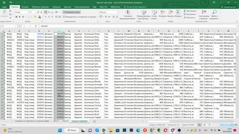Decrease the indent level

pos(56,17)
